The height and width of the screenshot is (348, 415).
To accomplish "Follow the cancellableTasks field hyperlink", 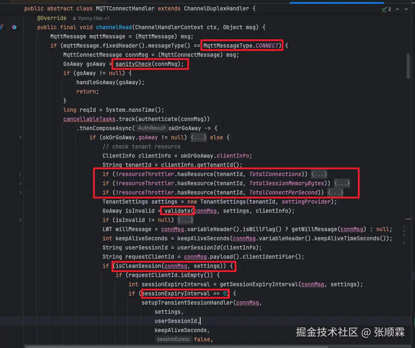I will coord(89,119).
